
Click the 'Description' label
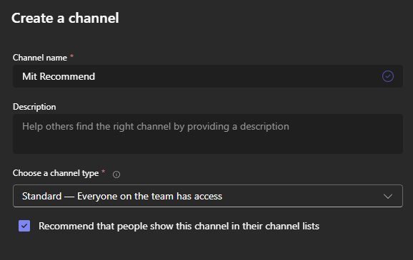click(34, 107)
